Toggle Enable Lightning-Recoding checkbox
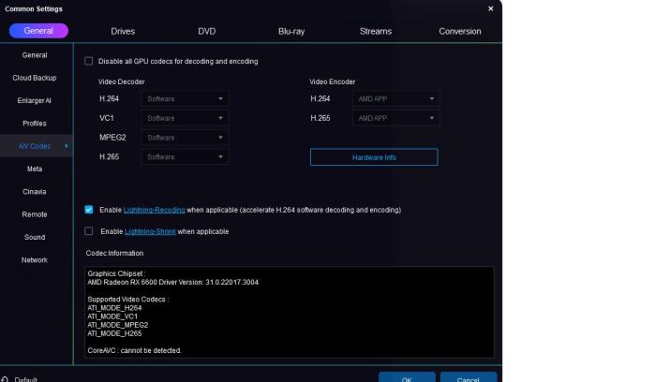The image size is (656, 382). point(89,210)
